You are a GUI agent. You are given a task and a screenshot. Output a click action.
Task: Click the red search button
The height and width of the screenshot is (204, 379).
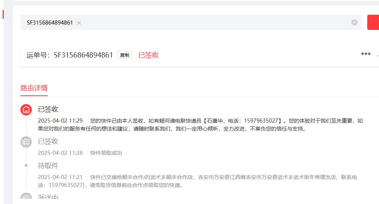pyautogui.click(x=373, y=22)
